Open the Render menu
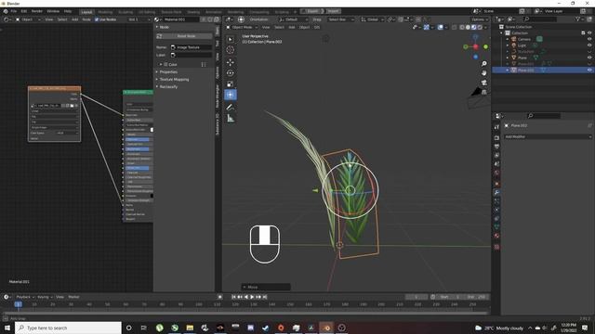Image resolution: width=595 pixels, height=334 pixels. pyautogui.click(x=37, y=11)
